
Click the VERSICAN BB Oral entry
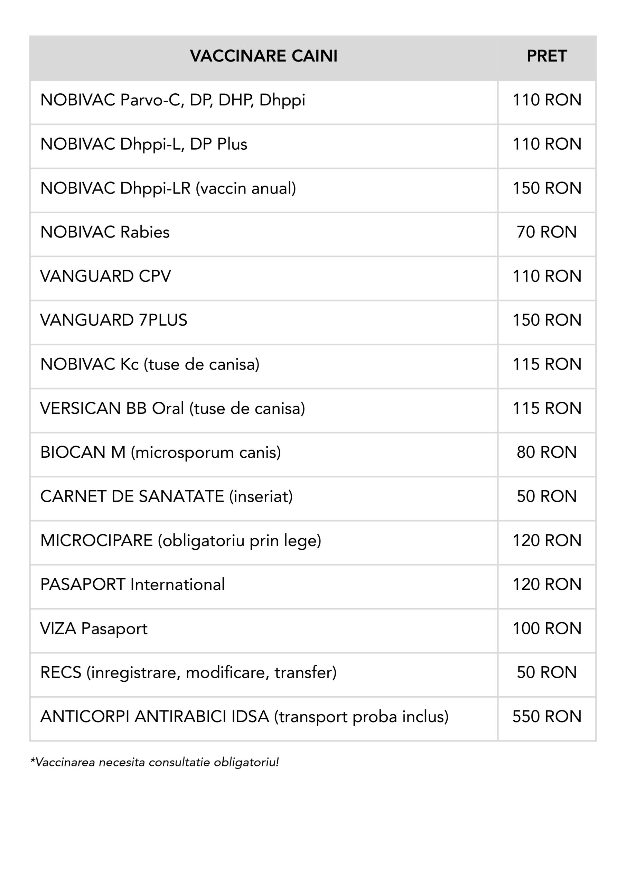[x=173, y=409]
